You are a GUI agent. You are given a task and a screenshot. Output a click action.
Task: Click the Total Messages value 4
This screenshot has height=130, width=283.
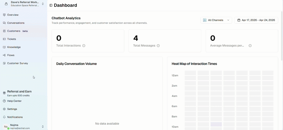coord(136,38)
